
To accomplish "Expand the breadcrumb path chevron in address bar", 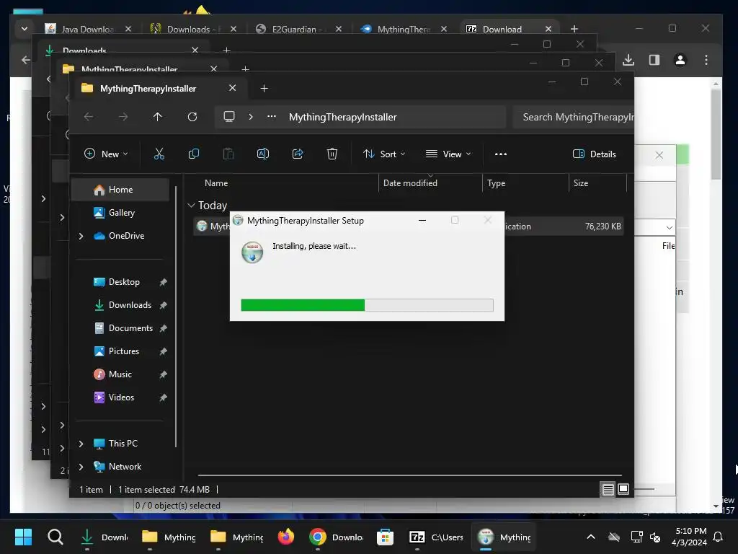I will pyautogui.click(x=251, y=117).
